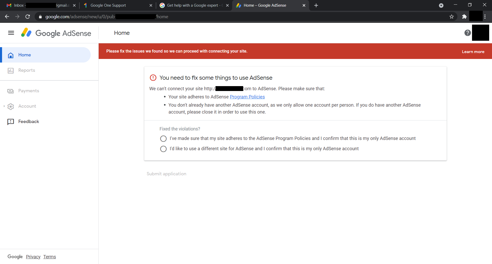Click the Reports chart icon

[11, 70]
